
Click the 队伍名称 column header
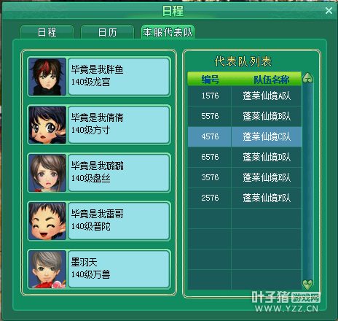272,80
